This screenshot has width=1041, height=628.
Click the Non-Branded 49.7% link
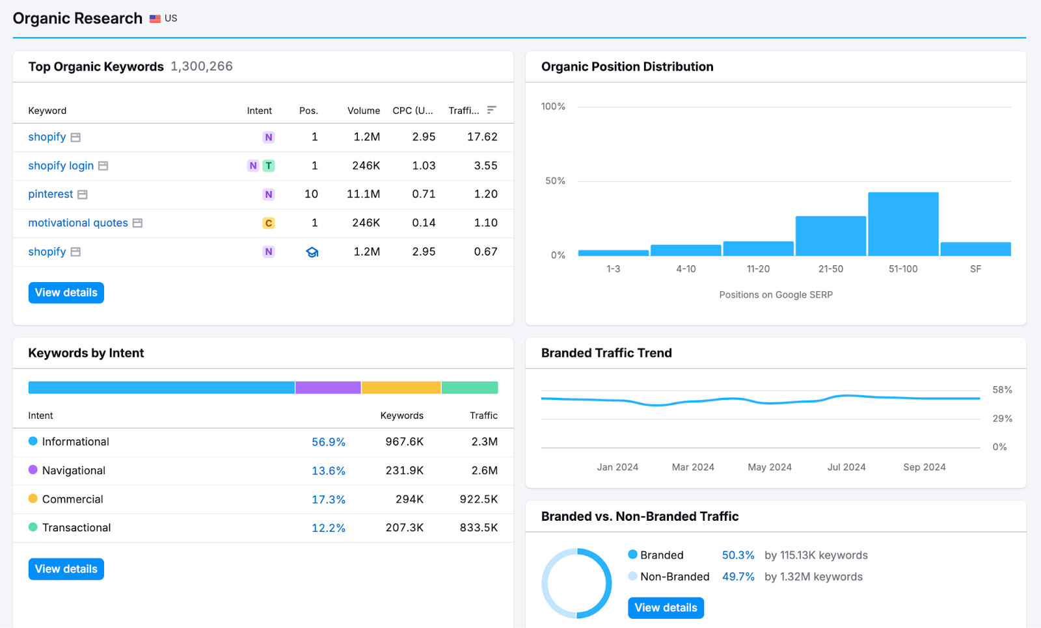click(x=738, y=577)
